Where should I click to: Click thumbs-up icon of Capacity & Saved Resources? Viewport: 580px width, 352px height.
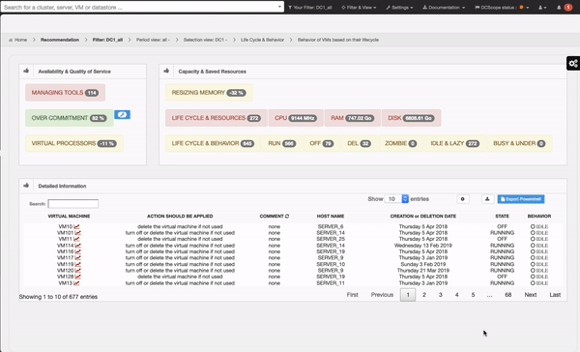(x=166, y=71)
